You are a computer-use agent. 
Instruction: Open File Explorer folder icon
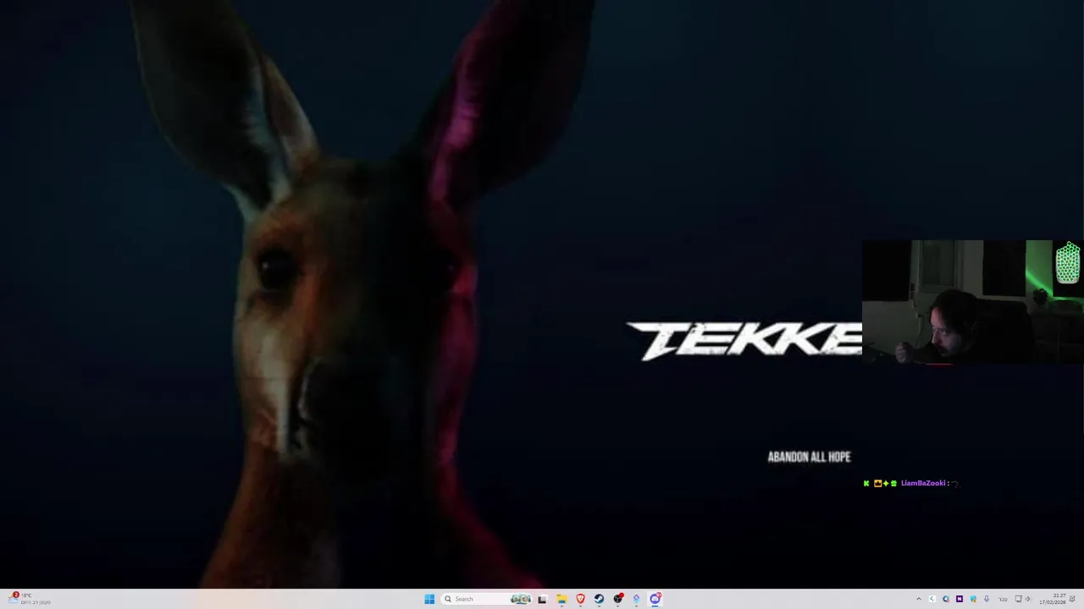(x=561, y=599)
